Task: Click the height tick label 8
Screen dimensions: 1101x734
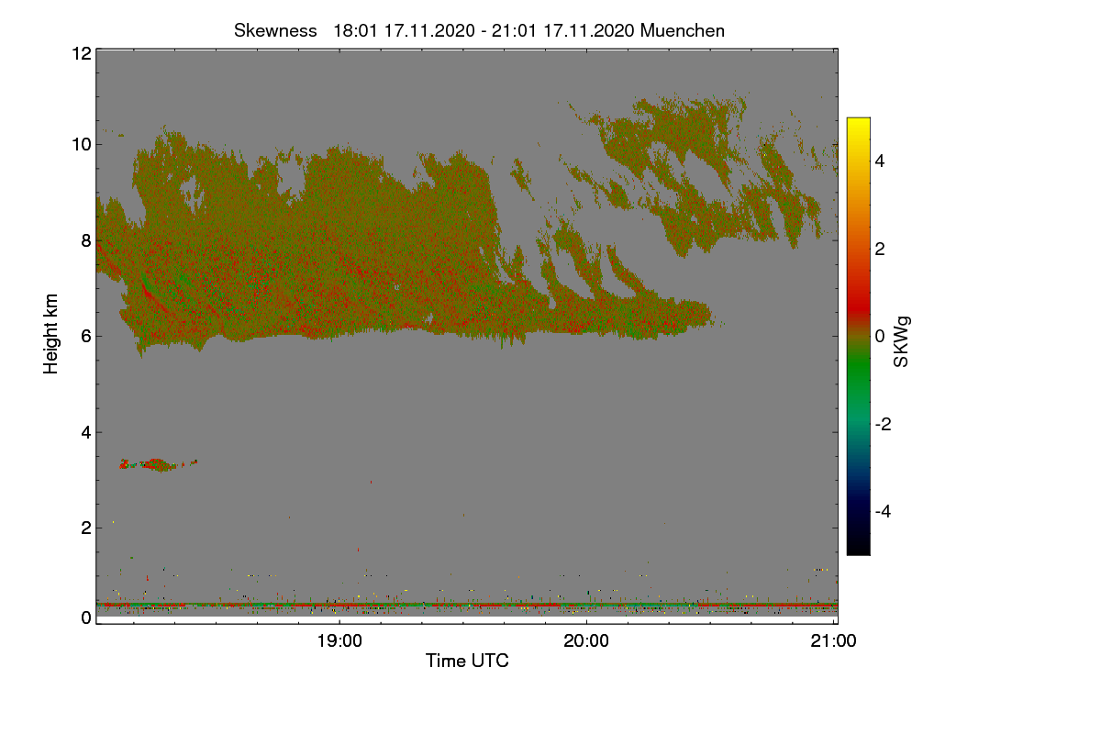Action: point(86,240)
